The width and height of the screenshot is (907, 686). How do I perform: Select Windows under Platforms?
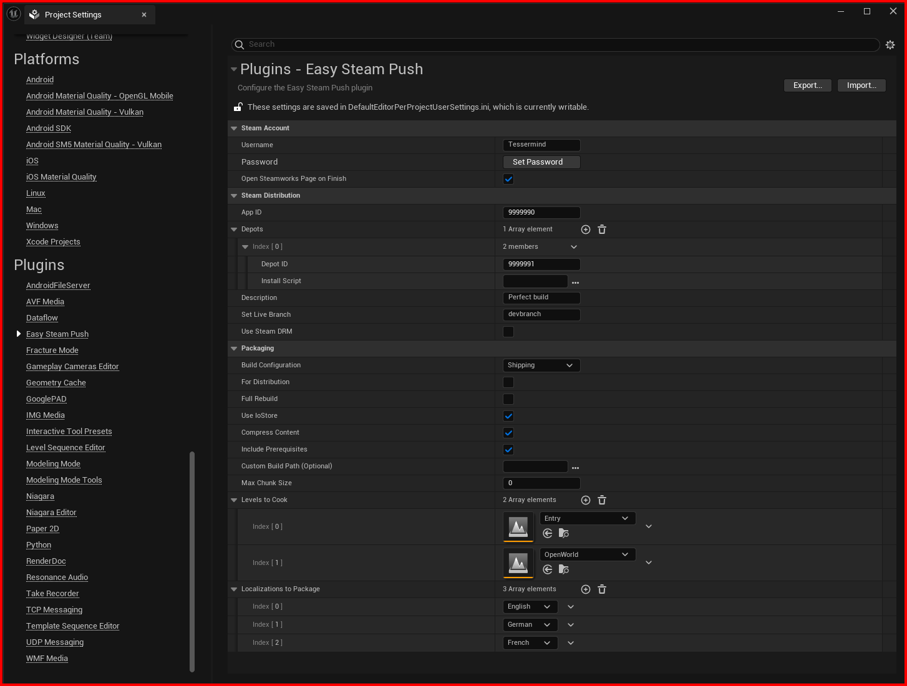tap(42, 225)
